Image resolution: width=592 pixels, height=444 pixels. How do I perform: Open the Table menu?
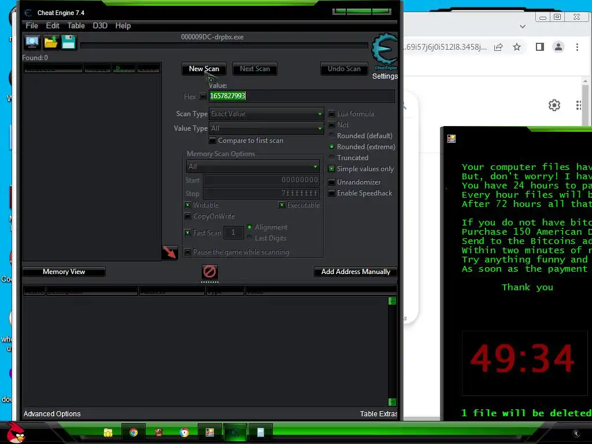point(76,25)
